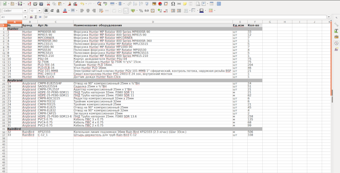Toggle bold formatting
340x173 pixels.
point(46,10)
